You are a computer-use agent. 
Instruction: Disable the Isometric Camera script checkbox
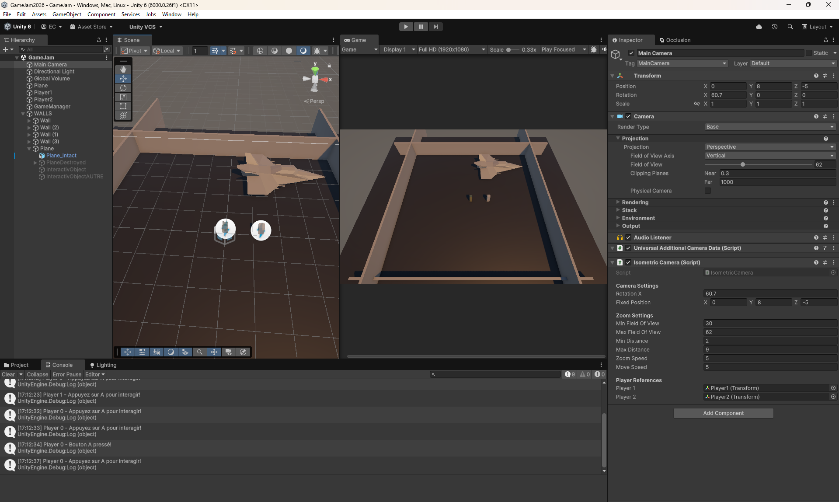628,262
